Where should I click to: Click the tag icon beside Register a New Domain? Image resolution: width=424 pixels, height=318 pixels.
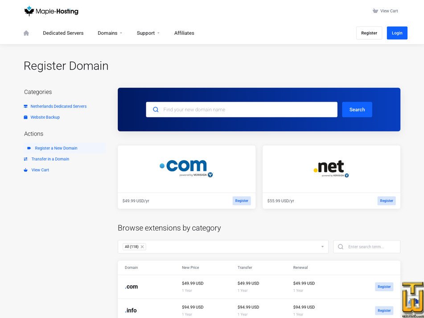(29, 148)
